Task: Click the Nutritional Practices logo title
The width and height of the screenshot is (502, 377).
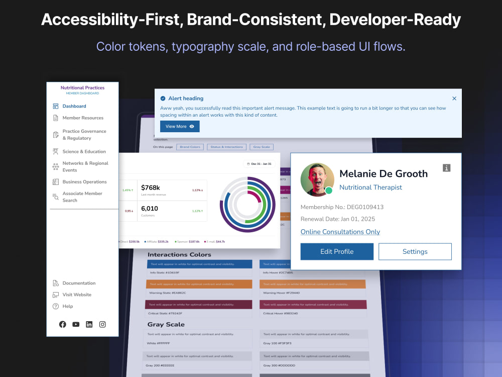Action: click(83, 87)
